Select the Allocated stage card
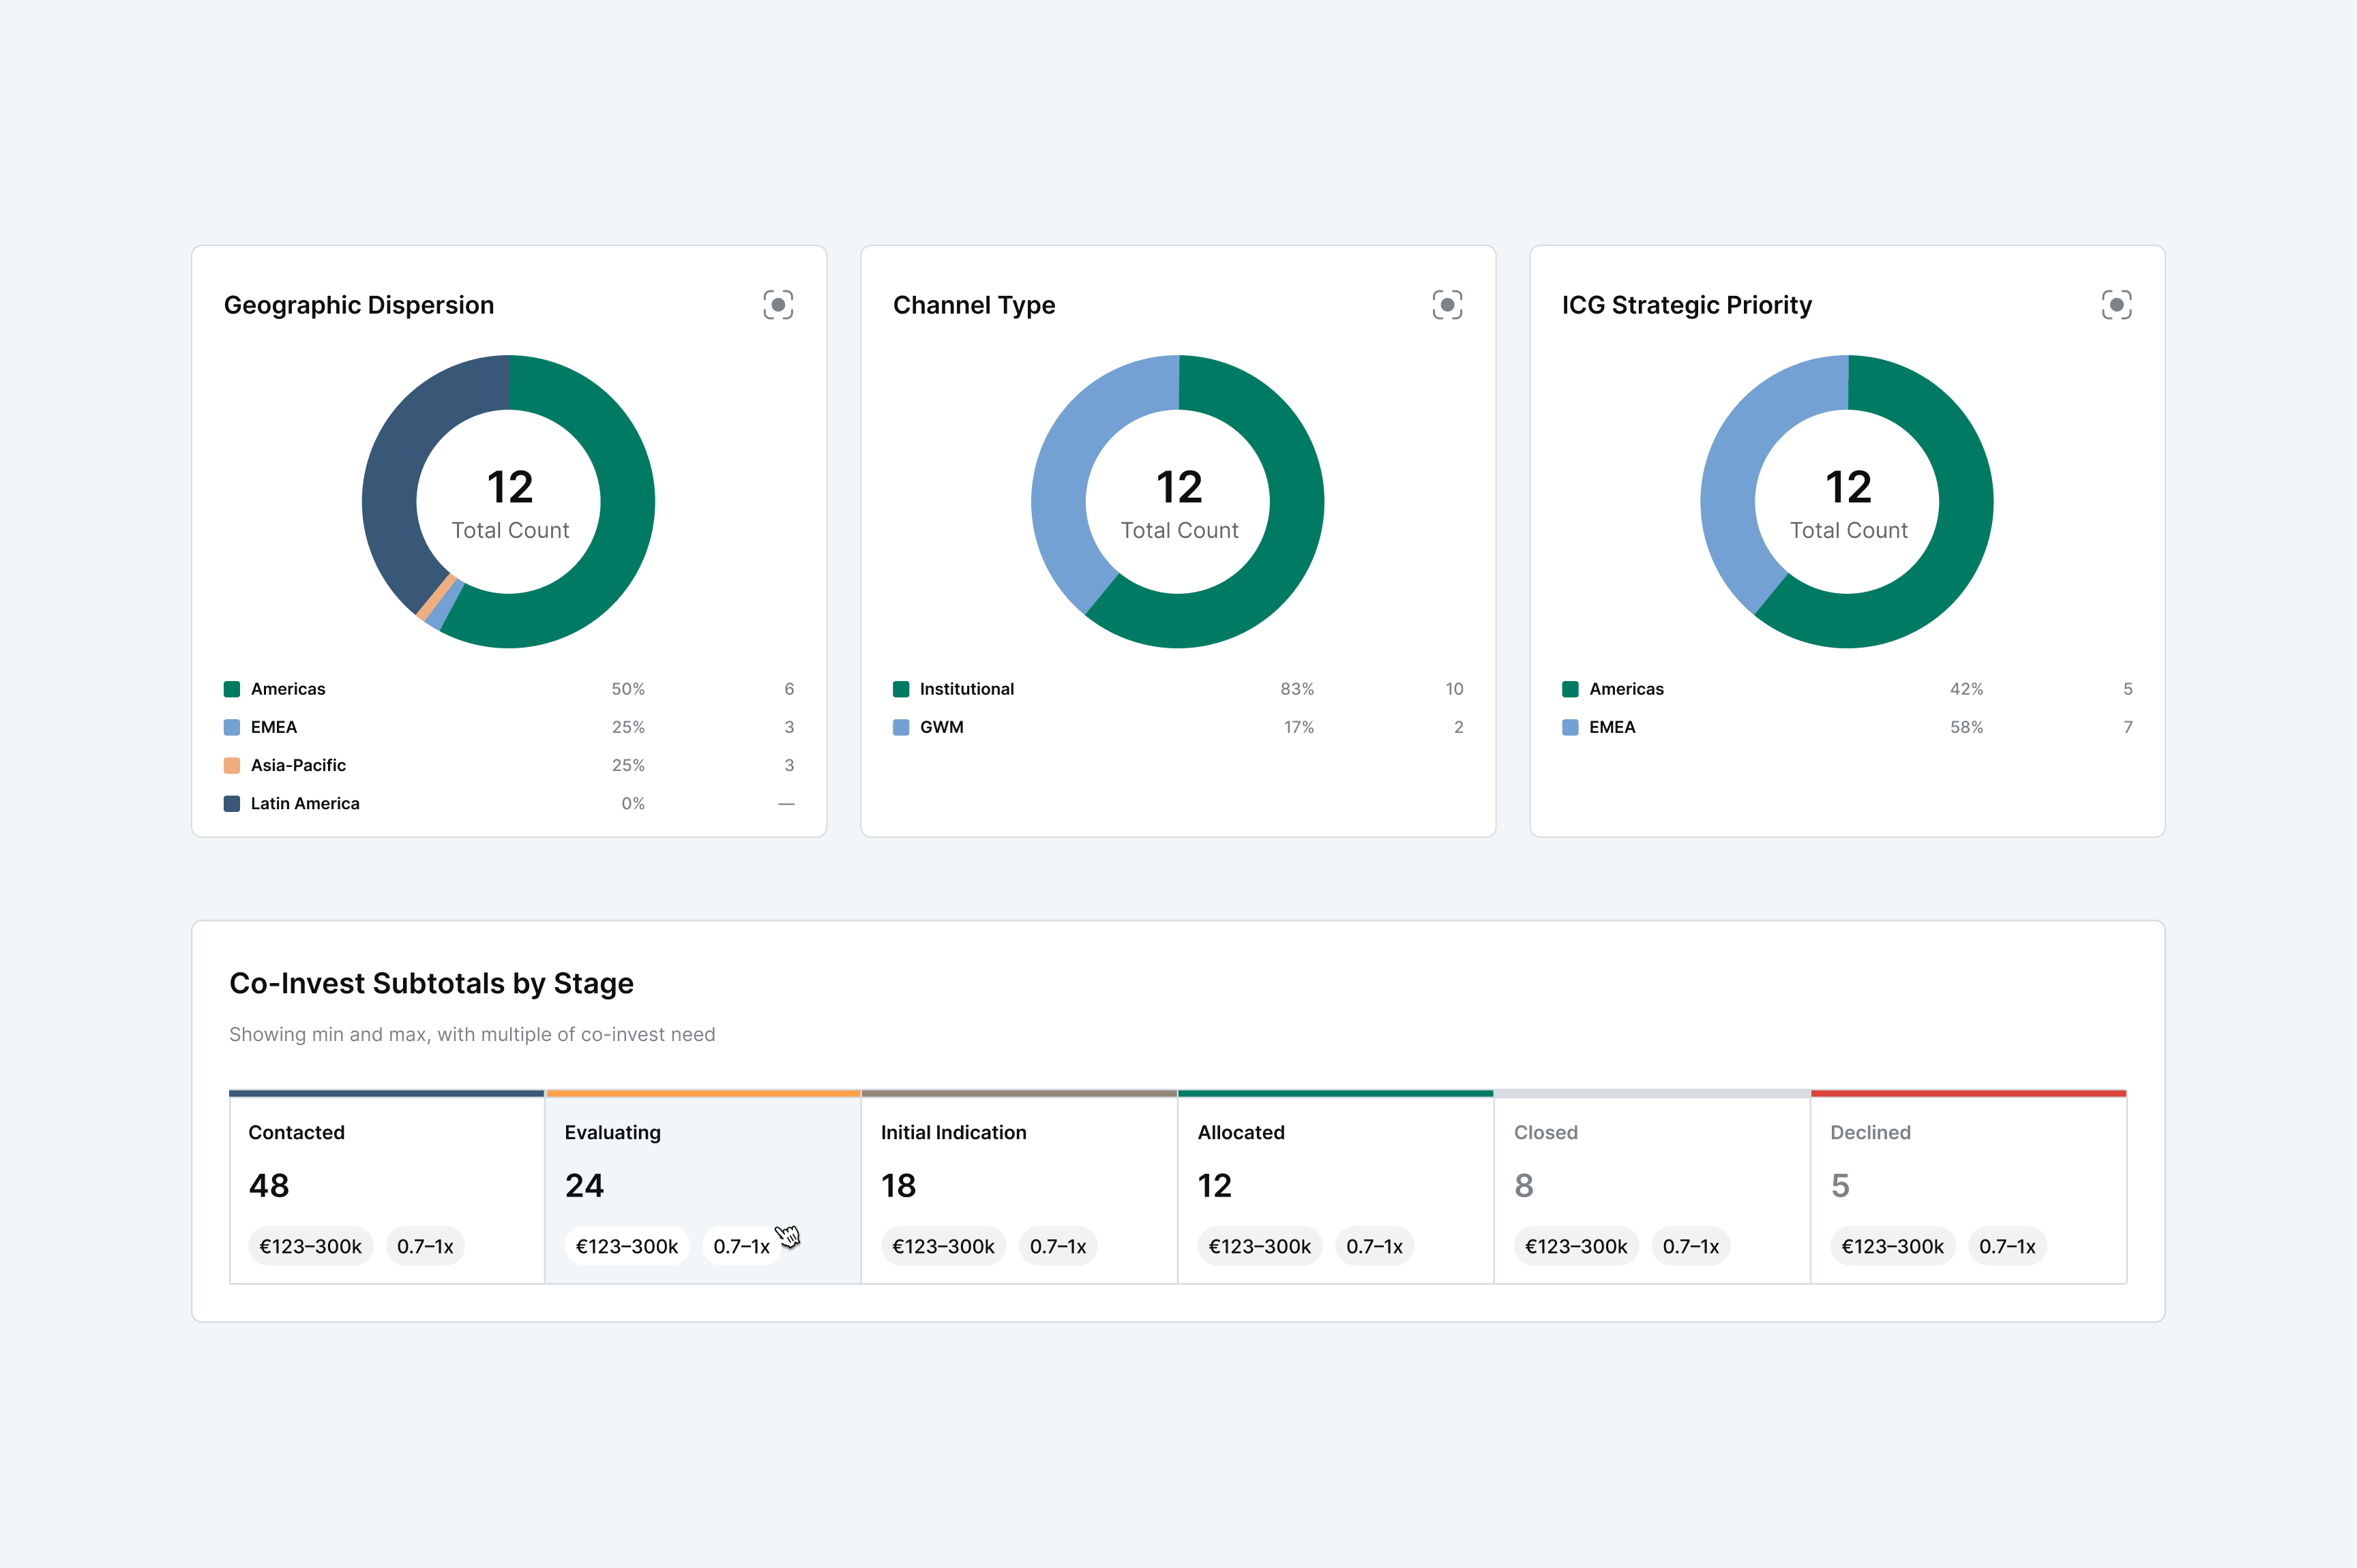This screenshot has height=1568, width=2357. click(1335, 1187)
